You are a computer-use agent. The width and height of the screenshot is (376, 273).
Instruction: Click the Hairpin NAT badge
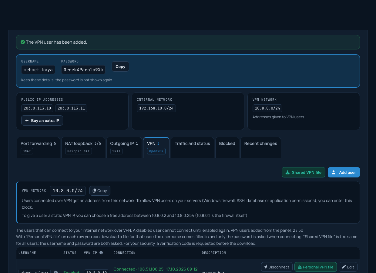pyautogui.click(x=79, y=151)
